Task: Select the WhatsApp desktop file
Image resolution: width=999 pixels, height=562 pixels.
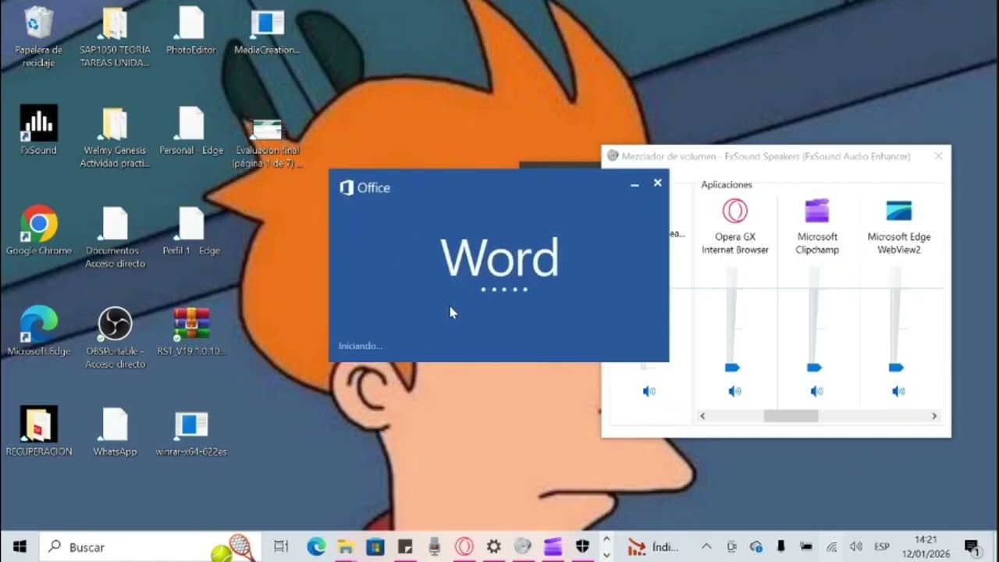Action: (x=115, y=432)
